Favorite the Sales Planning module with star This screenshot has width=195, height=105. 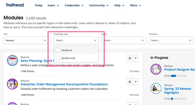point(130,58)
